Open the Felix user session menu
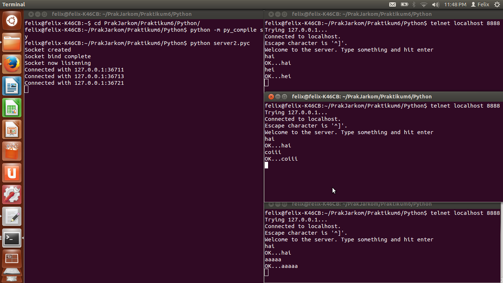Screen dimensions: 503x283 (x=480, y=4)
